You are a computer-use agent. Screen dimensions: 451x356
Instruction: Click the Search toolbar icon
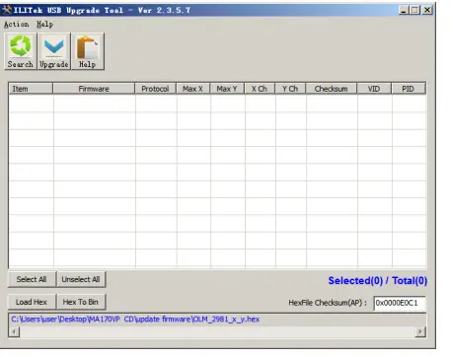21,51
